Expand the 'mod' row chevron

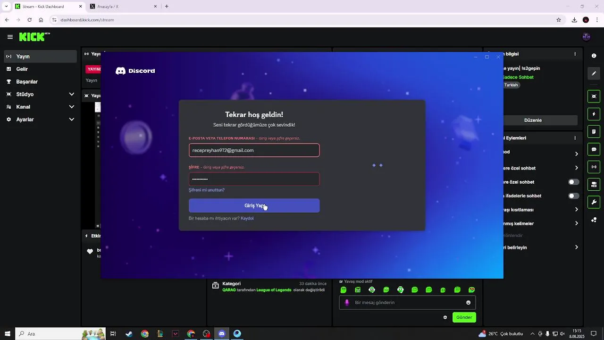(576, 153)
